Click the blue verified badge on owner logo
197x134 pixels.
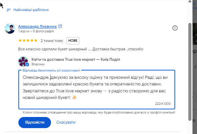click(27, 65)
